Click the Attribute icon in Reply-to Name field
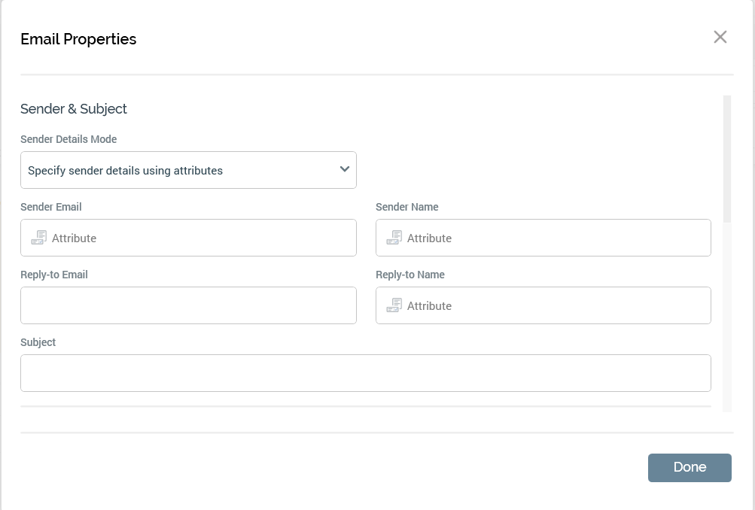755x510 pixels. tap(394, 305)
